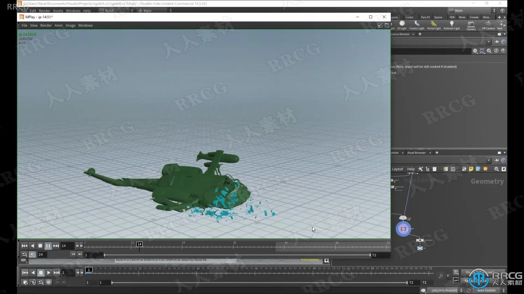Click the MPlay current frame number field
The image size is (524, 294).
pyautogui.click(x=67, y=246)
